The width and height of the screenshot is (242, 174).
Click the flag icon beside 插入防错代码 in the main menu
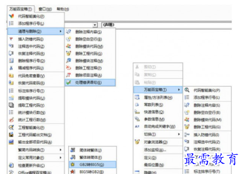[x=11, y=39]
